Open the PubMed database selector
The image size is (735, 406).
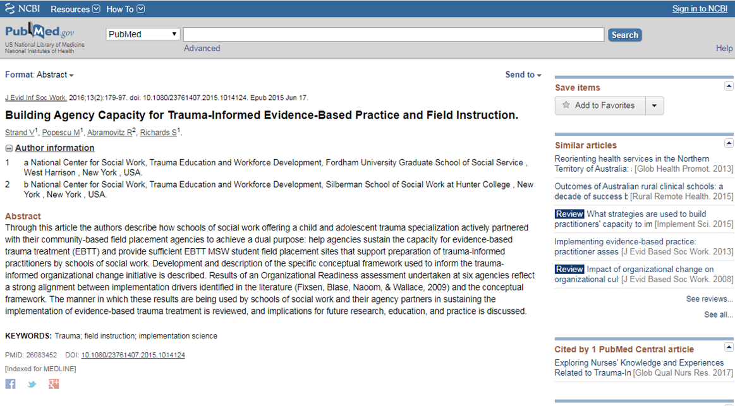tap(143, 34)
